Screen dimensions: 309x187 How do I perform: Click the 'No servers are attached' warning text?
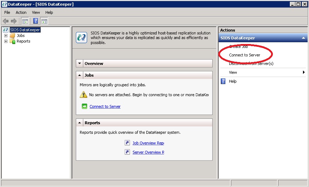click(x=149, y=95)
